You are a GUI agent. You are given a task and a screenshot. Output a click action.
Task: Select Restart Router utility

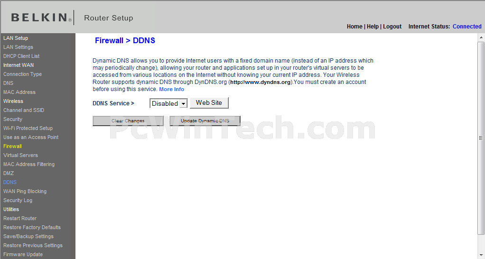(x=20, y=218)
